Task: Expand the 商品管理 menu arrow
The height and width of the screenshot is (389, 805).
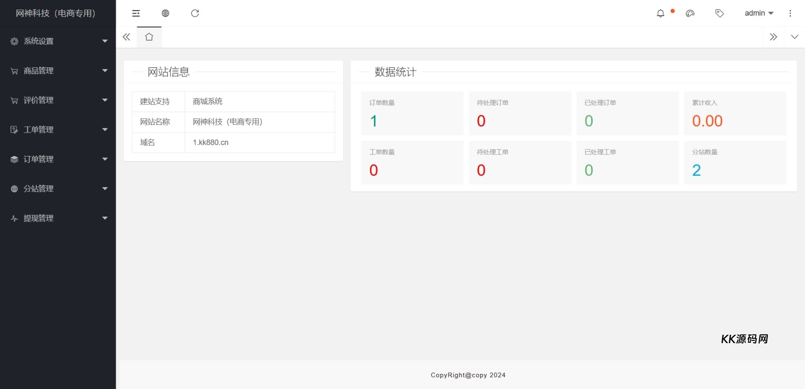Action: (x=105, y=71)
